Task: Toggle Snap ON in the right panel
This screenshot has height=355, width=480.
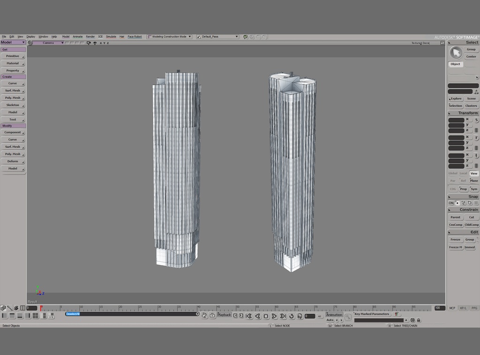Action: pos(450,203)
